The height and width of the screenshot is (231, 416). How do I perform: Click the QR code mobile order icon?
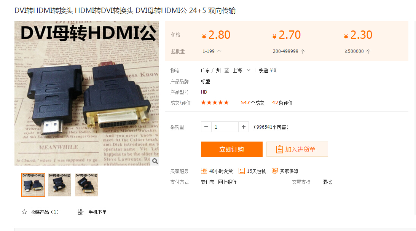click(81, 212)
